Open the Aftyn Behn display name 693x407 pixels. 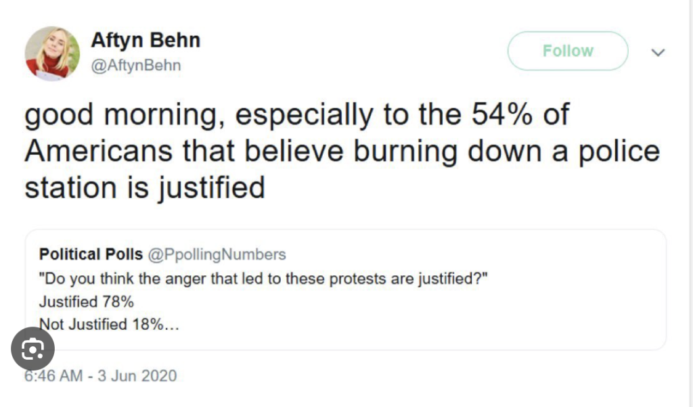pos(145,41)
